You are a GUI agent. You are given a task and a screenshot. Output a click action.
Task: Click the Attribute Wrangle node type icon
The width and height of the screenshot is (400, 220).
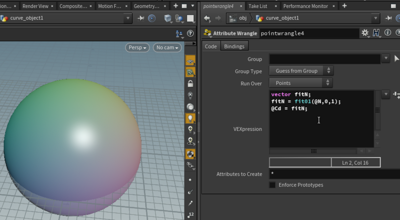click(207, 33)
